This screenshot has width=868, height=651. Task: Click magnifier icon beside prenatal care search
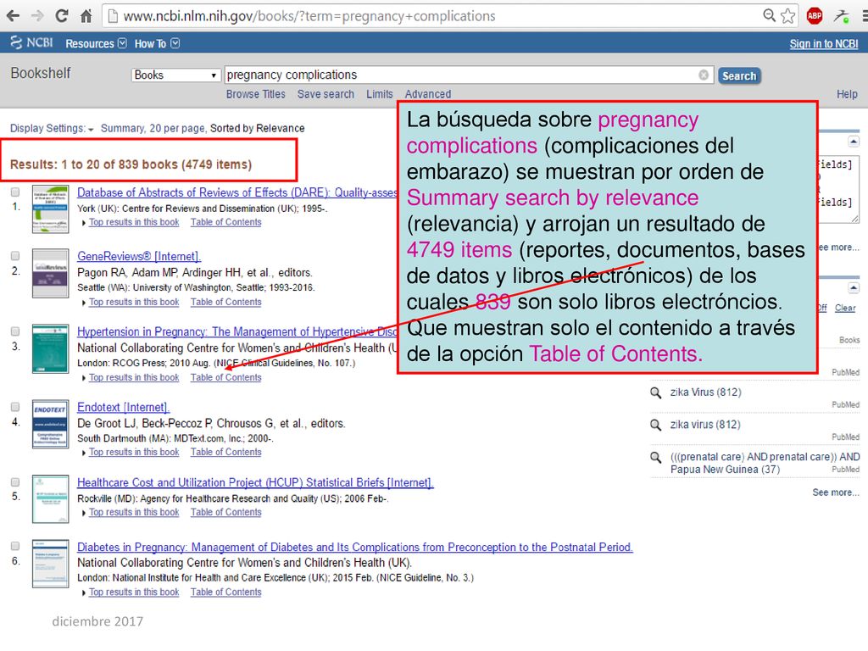(655, 457)
